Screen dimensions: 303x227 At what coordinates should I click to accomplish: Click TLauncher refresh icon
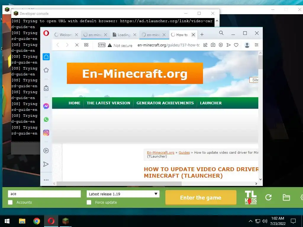(268, 197)
